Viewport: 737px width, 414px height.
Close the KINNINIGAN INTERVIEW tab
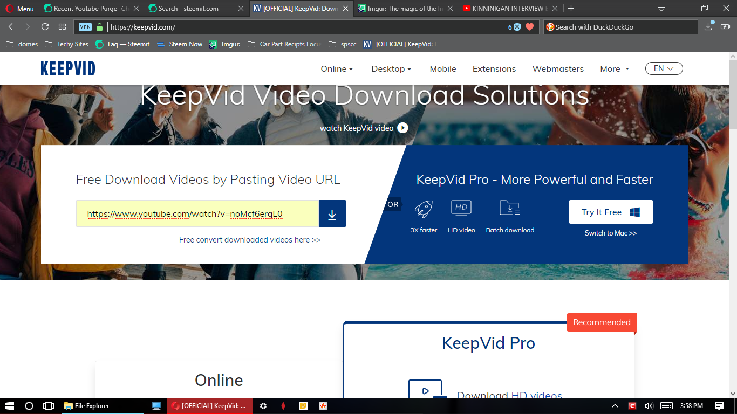coord(555,9)
